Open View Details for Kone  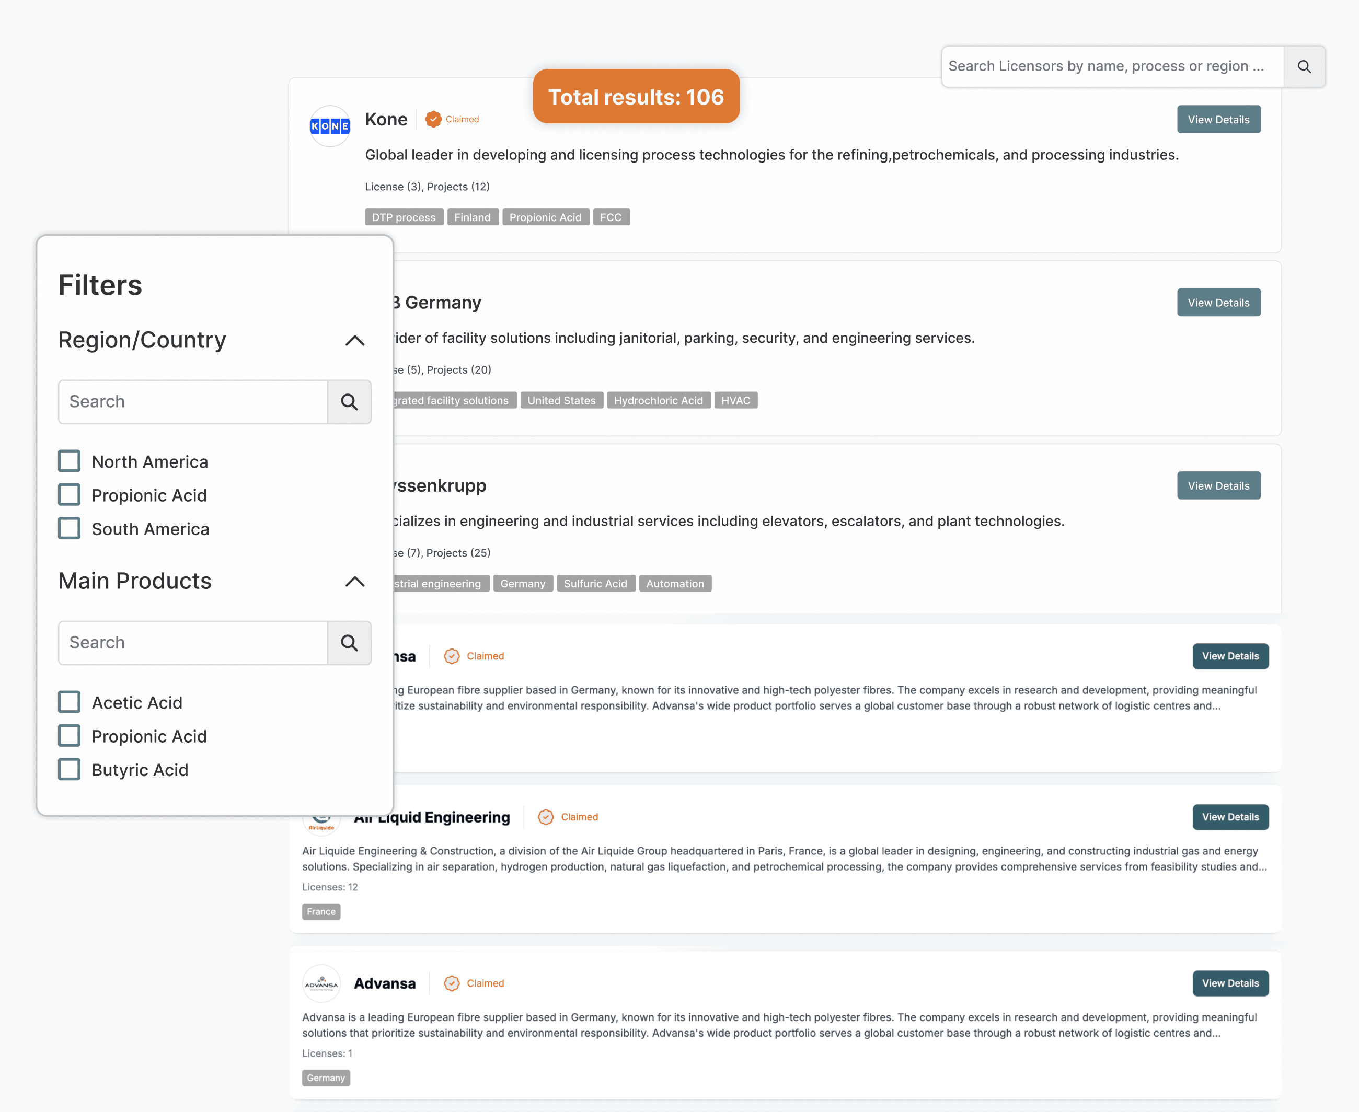(x=1219, y=120)
